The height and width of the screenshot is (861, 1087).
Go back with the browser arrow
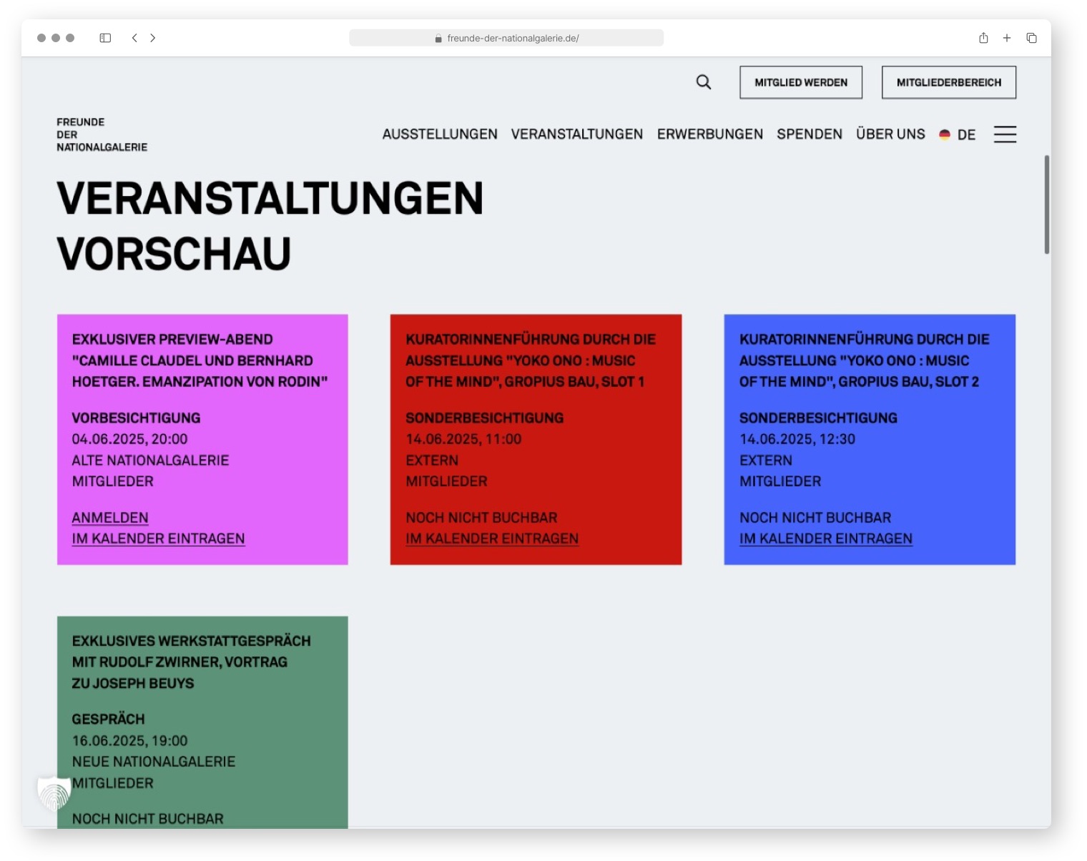click(134, 38)
